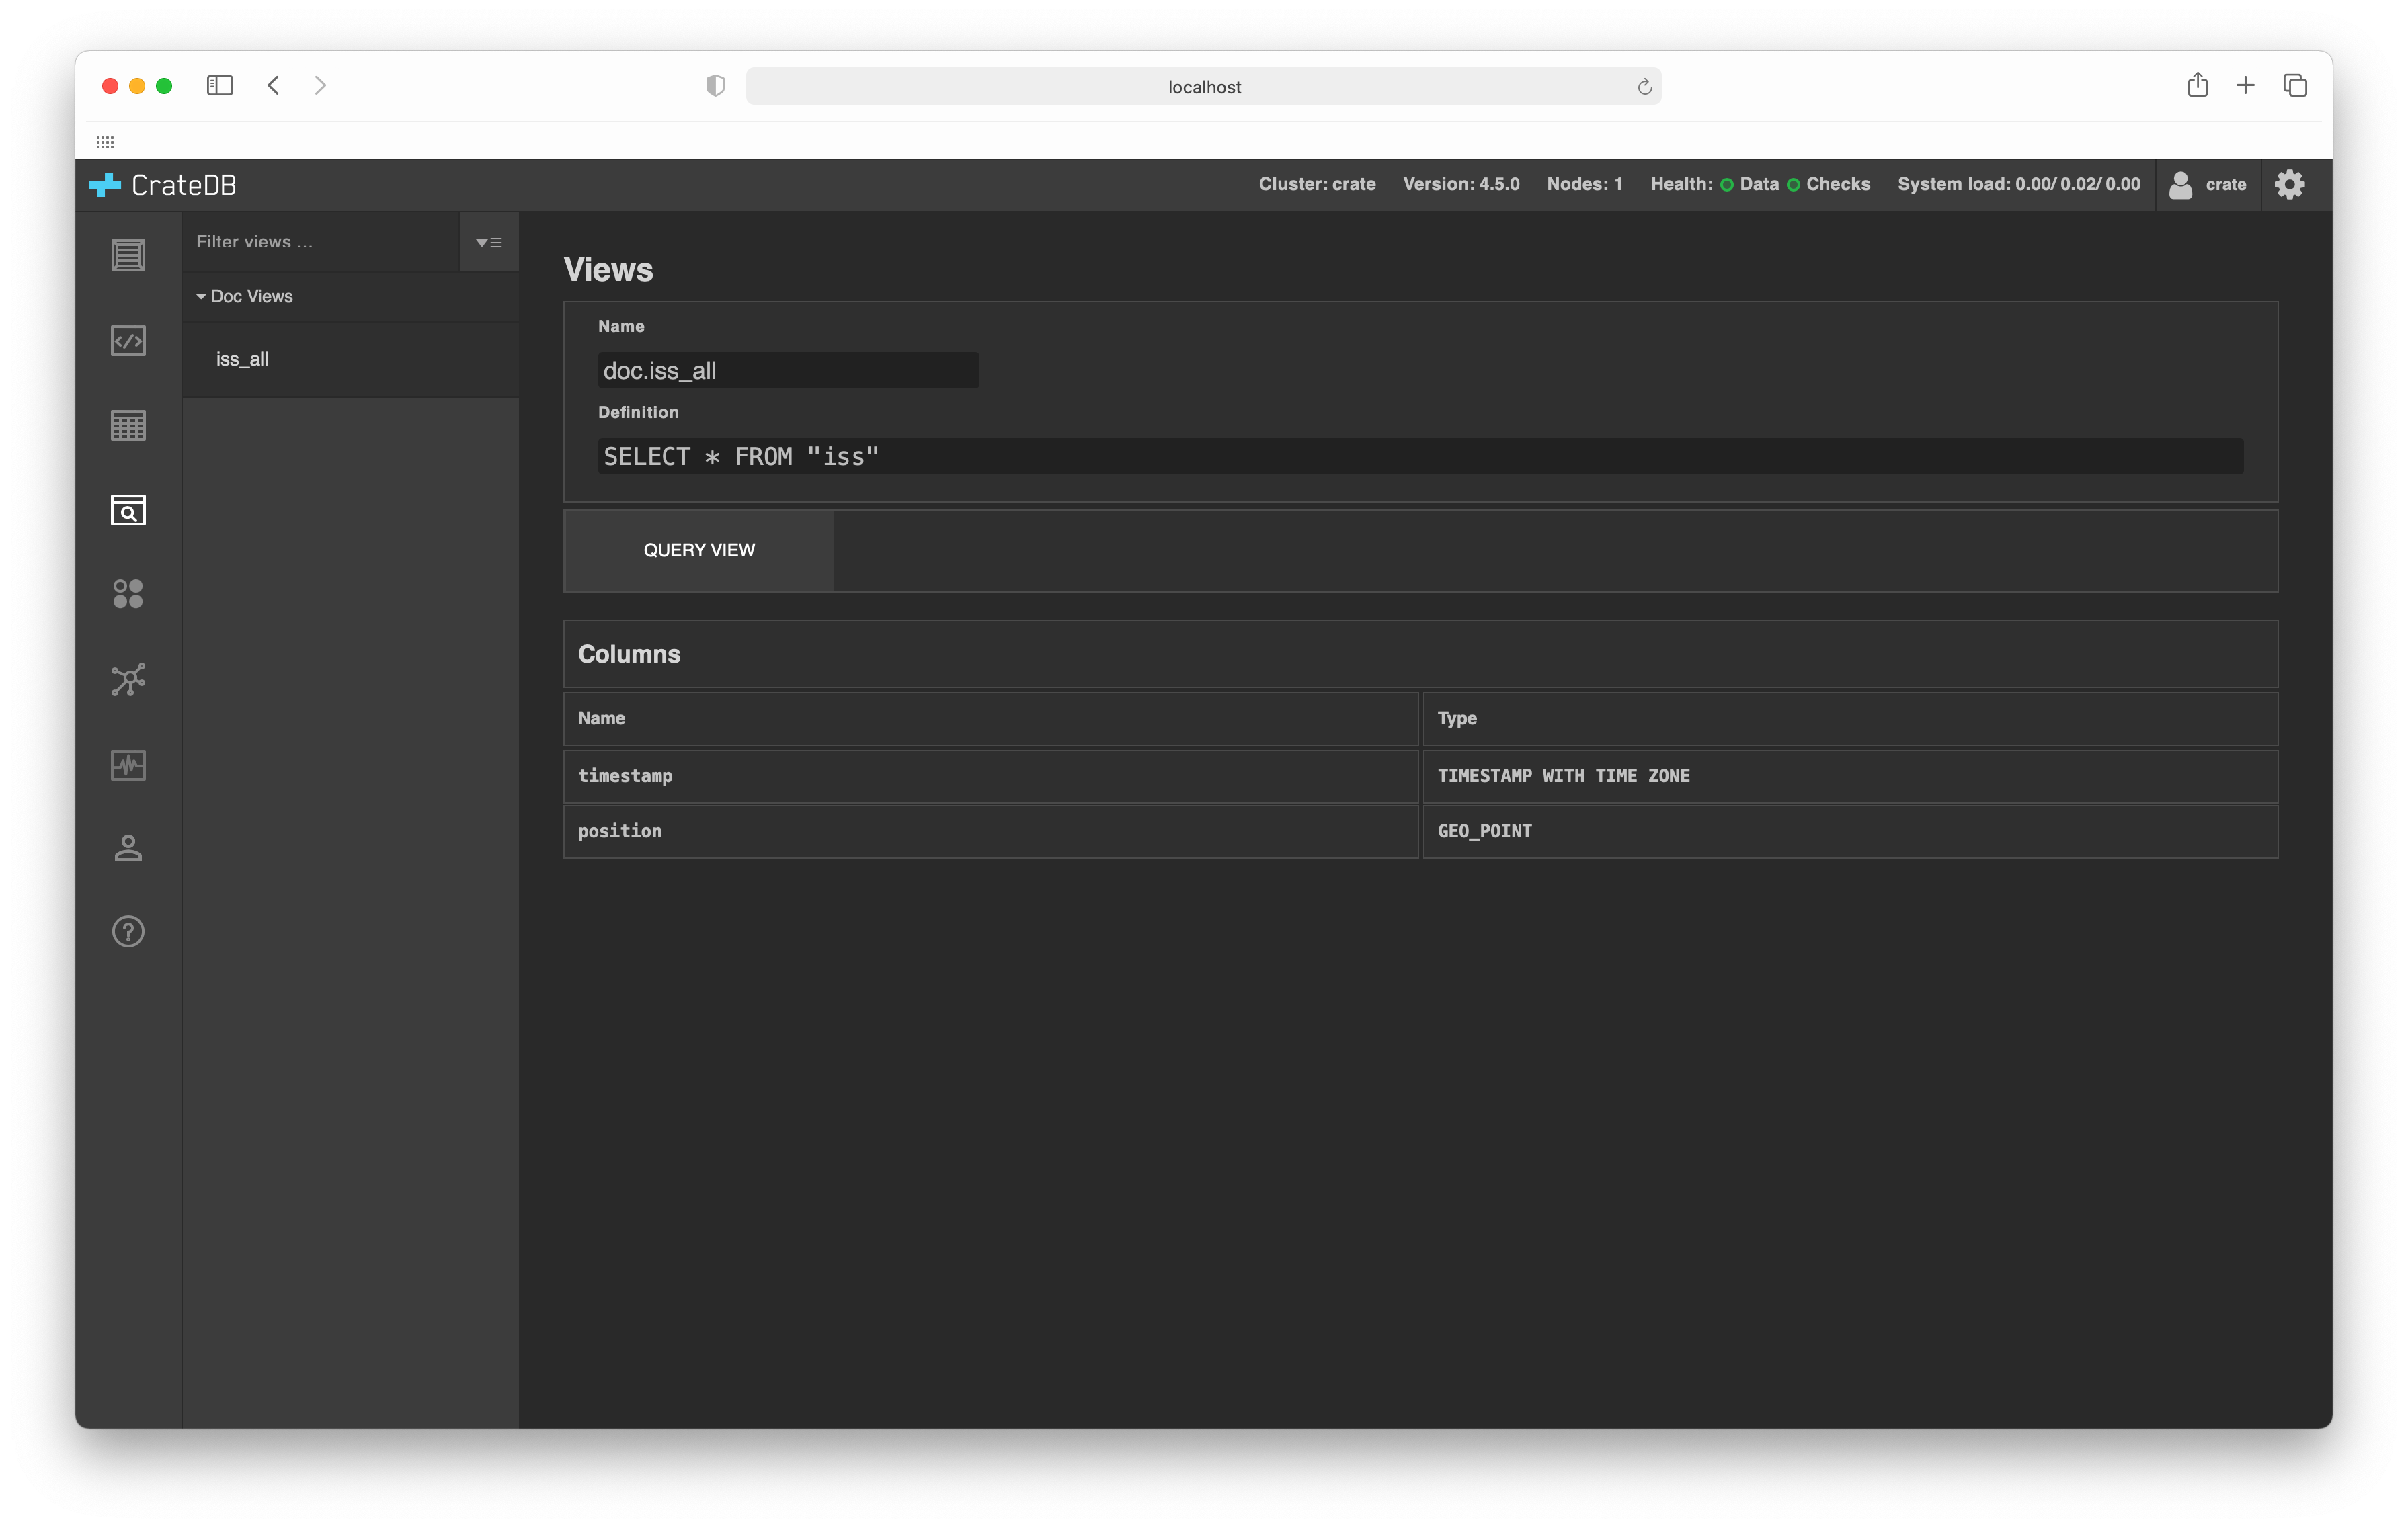This screenshot has width=2408, height=1528.
Task: Toggle the view list collapse button
Action: coord(489,242)
